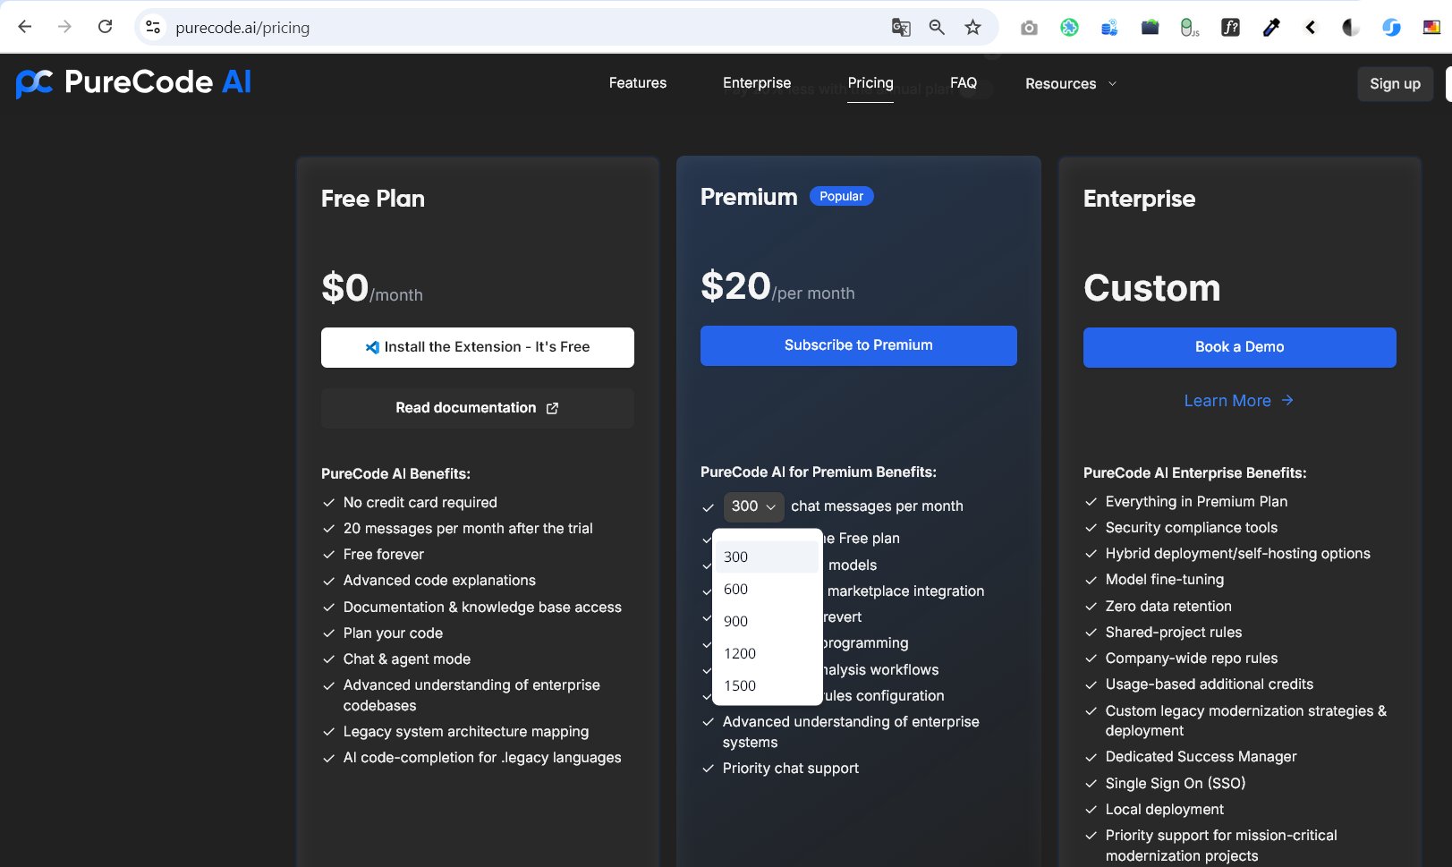
Task: Open the 300 chat messages dropdown
Action: pos(753,506)
